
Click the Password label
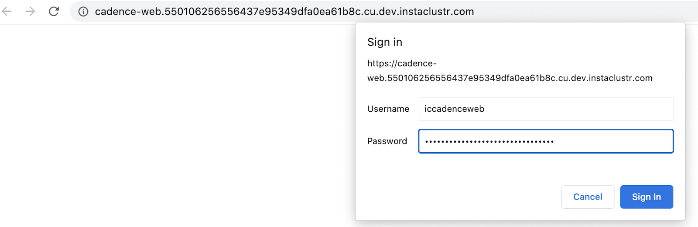tap(387, 141)
